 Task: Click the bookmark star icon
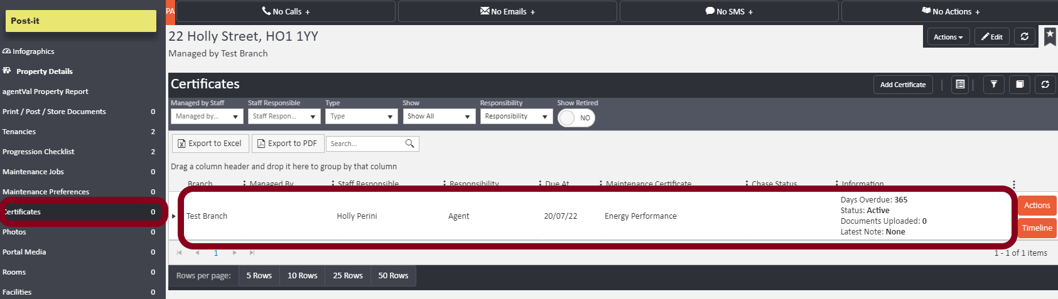[x=1049, y=36]
